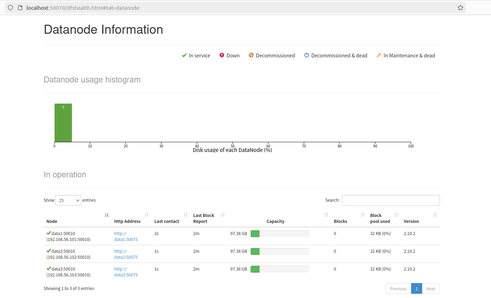The width and height of the screenshot is (491, 298).
Task: Click the Next pagination button
Action: click(x=431, y=289)
